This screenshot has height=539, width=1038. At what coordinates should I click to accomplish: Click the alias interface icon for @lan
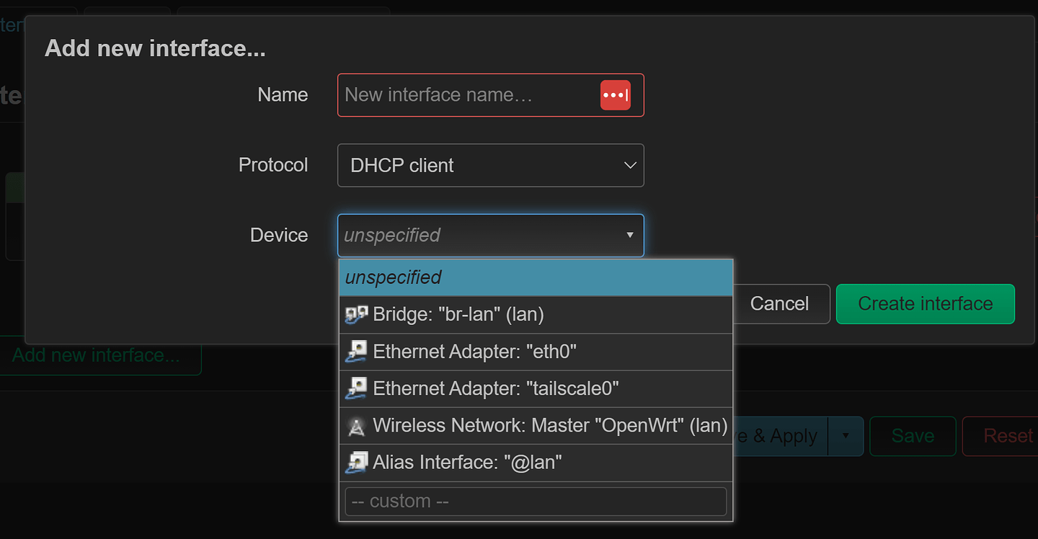[x=357, y=463]
